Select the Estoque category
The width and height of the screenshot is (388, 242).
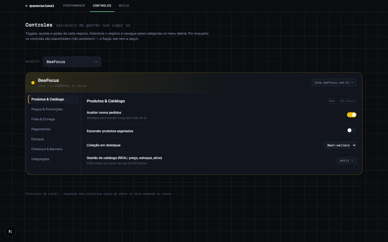point(53,139)
